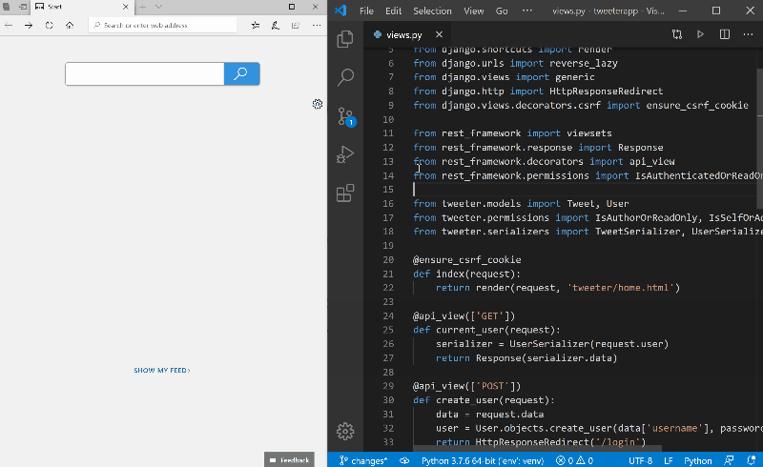Click 'viewsets' on line 11
The height and width of the screenshot is (467, 763).
pyautogui.click(x=589, y=133)
